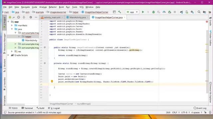Open the Android project view dropdown
The image size is (213, 119).
(x=12, y=17)
